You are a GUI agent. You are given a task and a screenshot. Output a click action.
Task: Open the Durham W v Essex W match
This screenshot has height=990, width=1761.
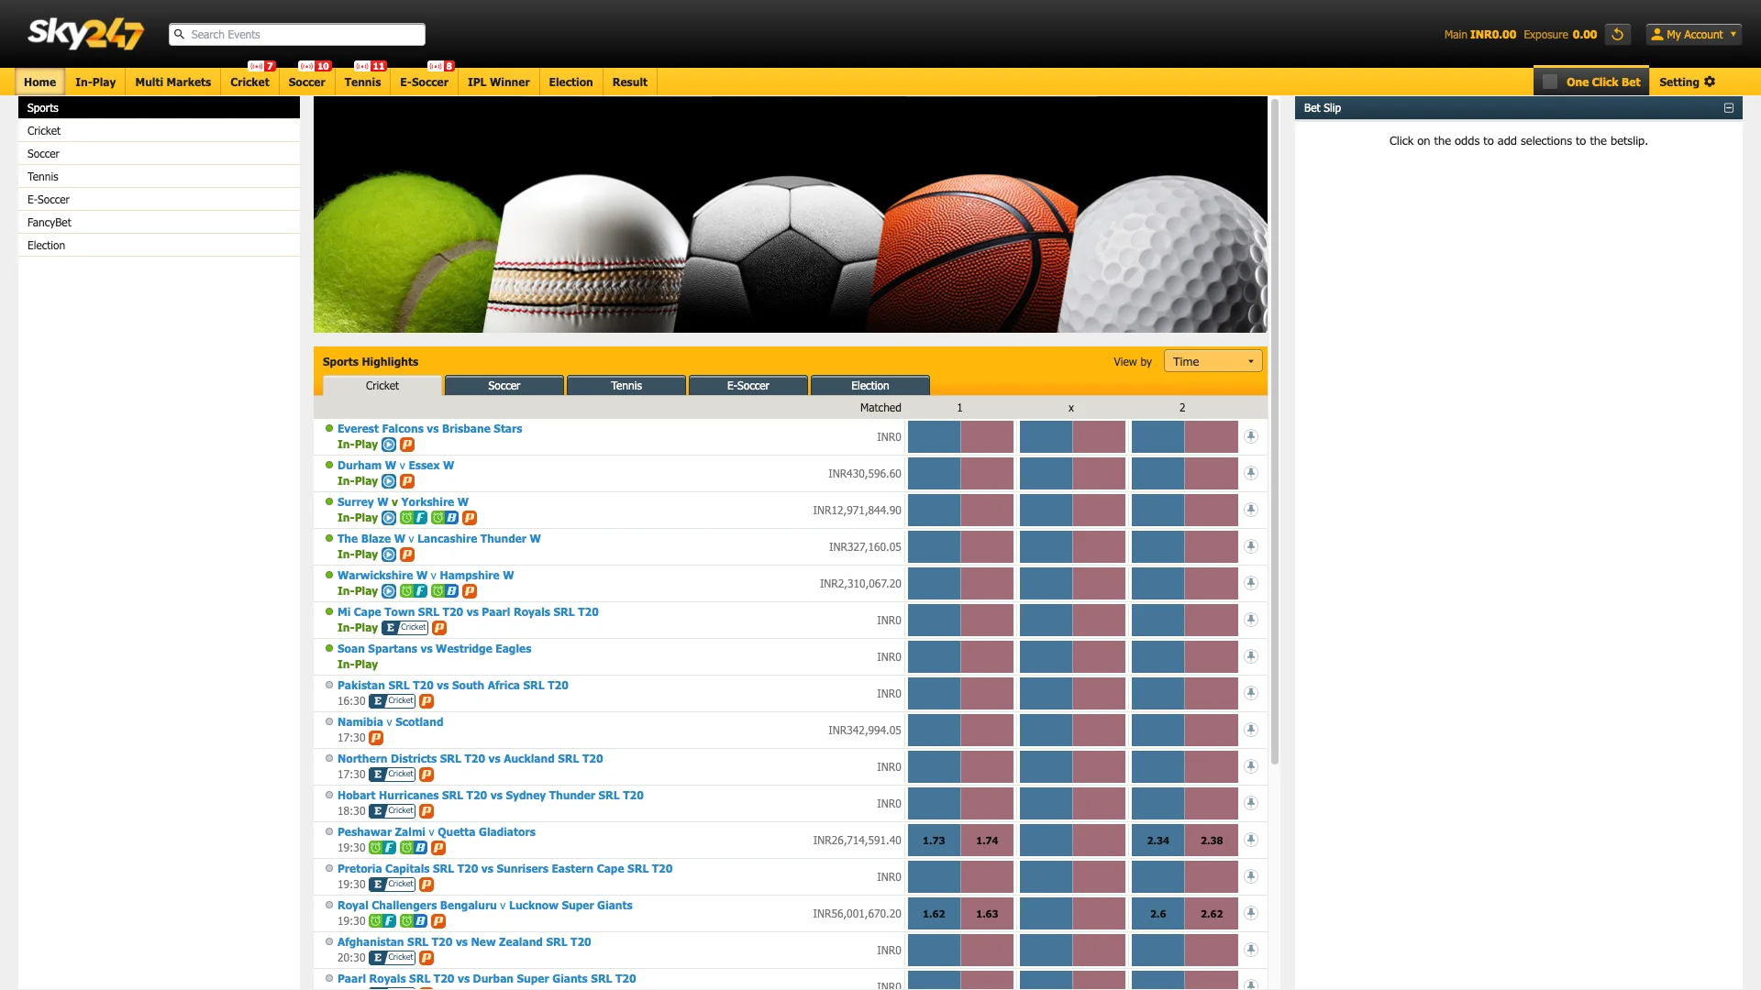tap(395, 466)
